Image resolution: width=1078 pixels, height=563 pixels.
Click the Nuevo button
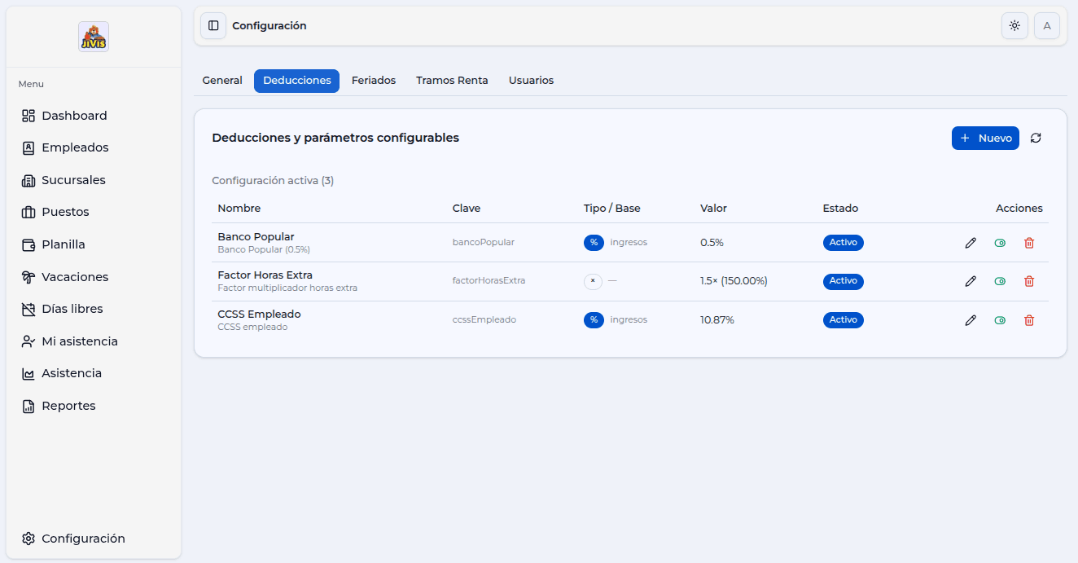(985, 139)
